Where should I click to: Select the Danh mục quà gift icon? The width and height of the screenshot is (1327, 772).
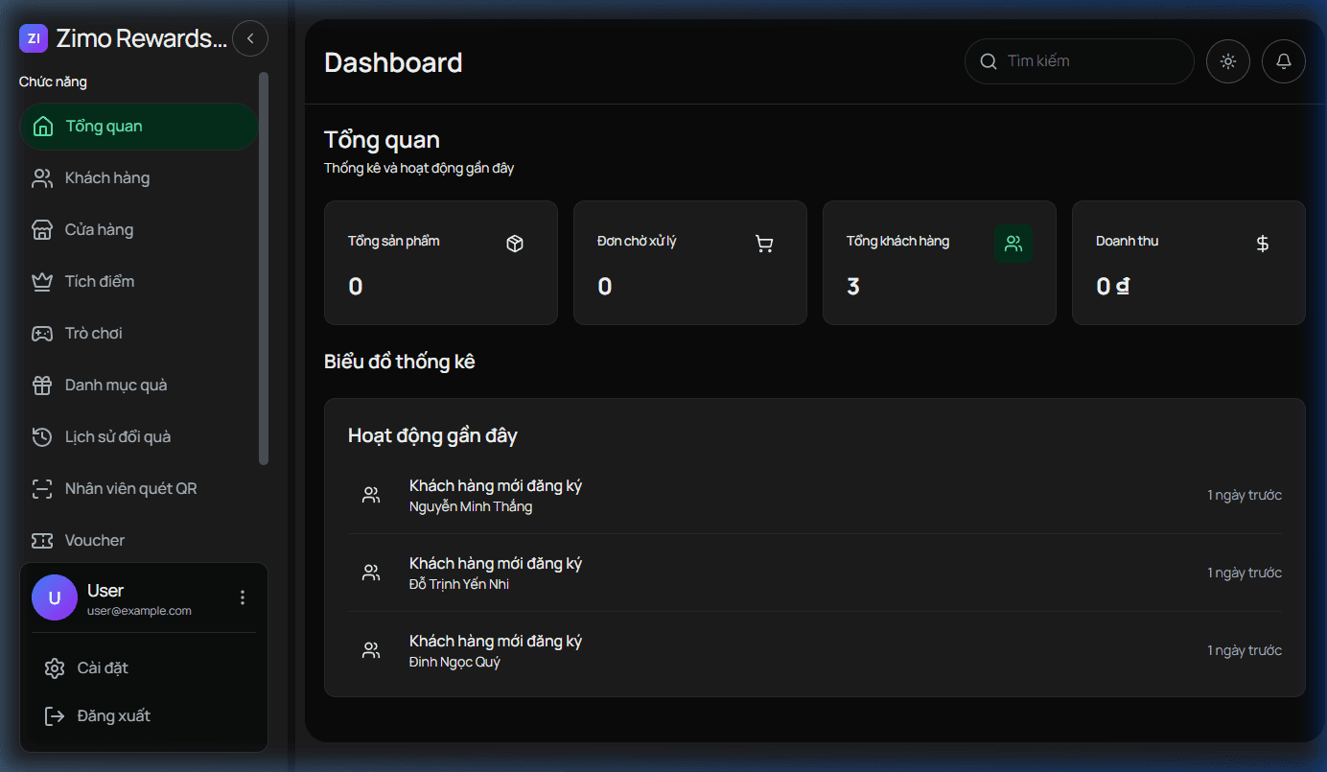[x=41, y=385]
